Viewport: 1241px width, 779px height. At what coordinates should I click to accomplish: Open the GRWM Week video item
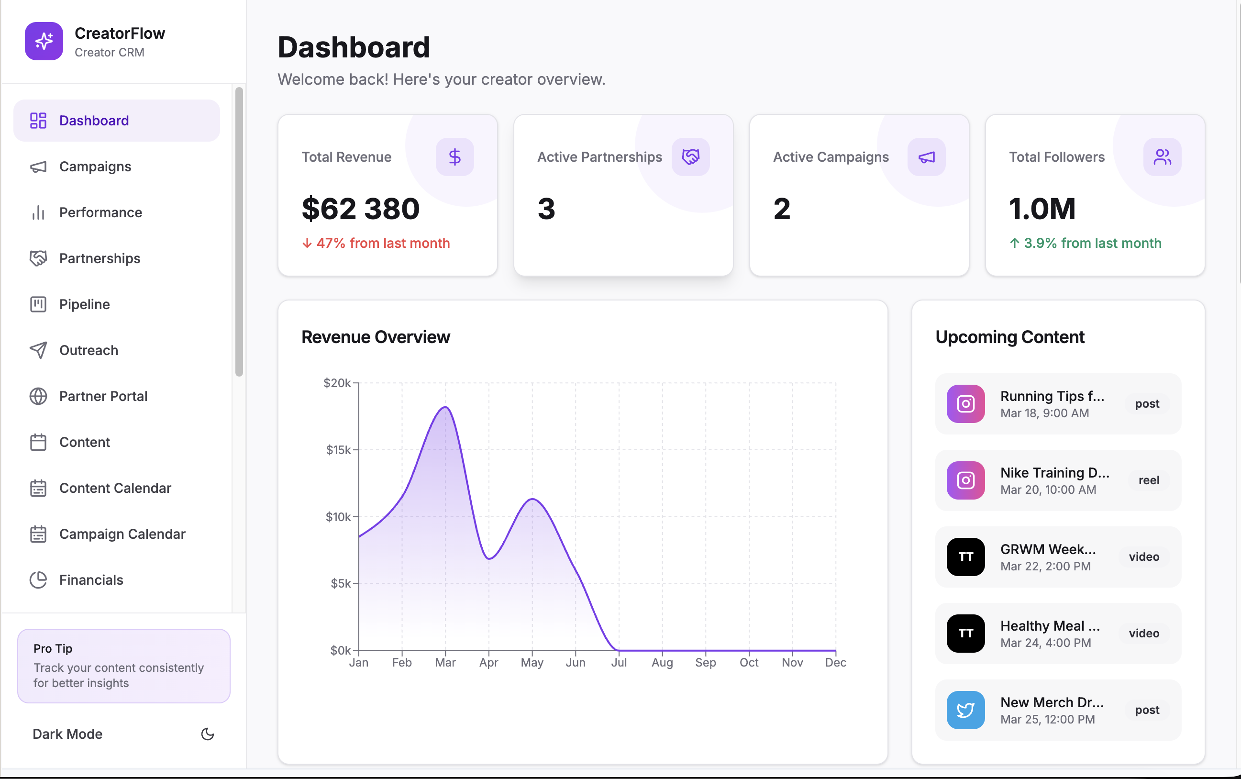click(x=1058, y=557)
